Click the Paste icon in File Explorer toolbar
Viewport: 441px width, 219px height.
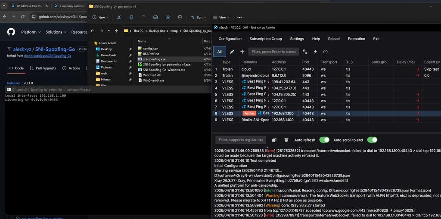(143, 17)
